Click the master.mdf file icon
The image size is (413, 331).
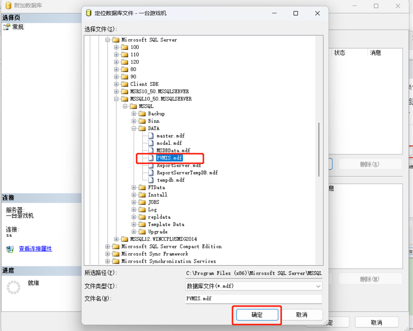tap(150, 136)
